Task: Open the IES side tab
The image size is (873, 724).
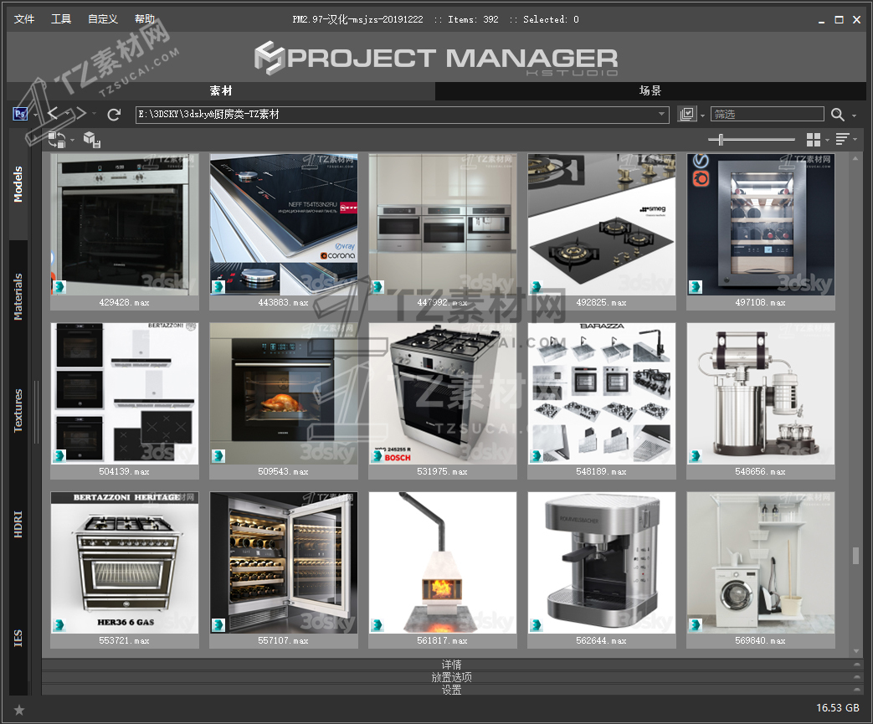Action: 18,639
